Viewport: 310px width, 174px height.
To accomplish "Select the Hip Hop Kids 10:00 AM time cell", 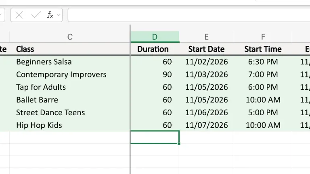I will pyautogui.click(x=263, y=125).
